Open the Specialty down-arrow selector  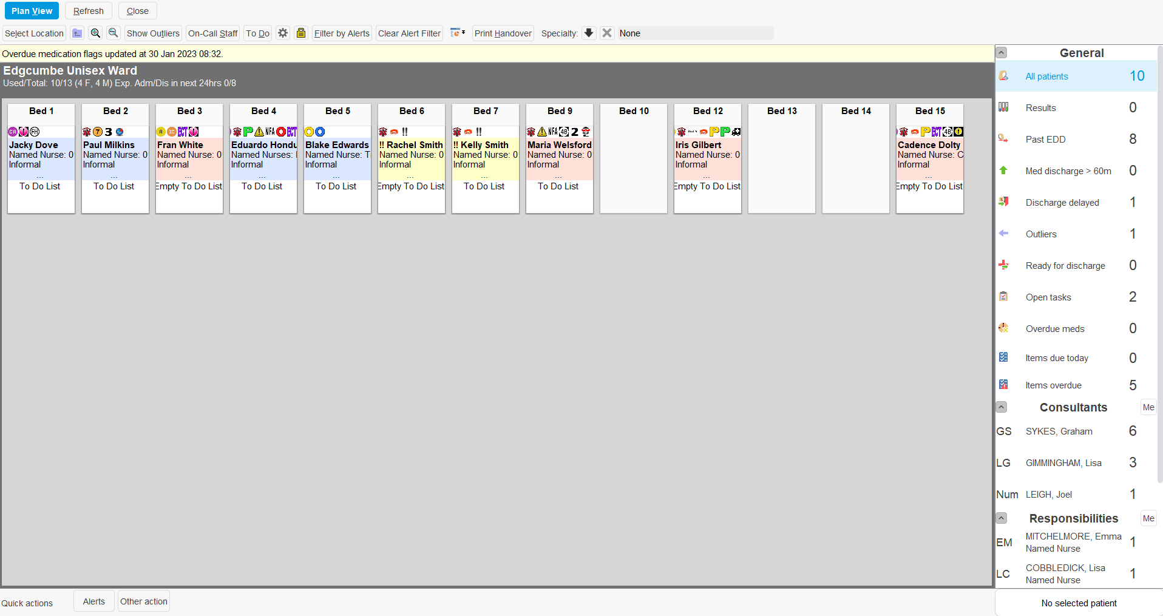click(589, 33)
